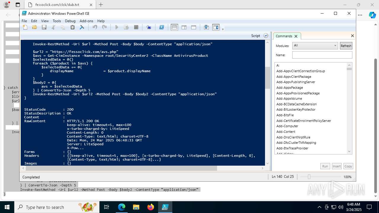379x213 pixels.
Task: Click the Undo arrow icon
Action: click(95, 27)
